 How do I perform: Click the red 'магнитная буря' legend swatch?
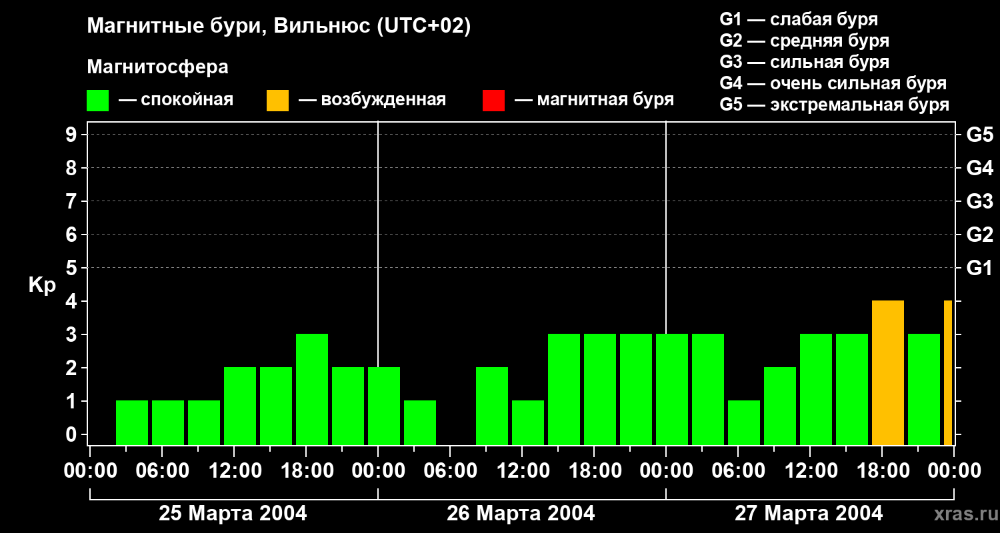pos(493,101)
